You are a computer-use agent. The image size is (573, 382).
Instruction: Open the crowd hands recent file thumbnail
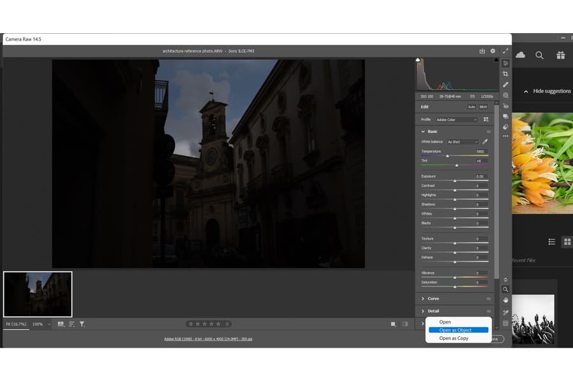[533, 319]
